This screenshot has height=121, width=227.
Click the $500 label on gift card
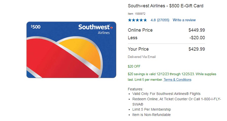[36, 27]
